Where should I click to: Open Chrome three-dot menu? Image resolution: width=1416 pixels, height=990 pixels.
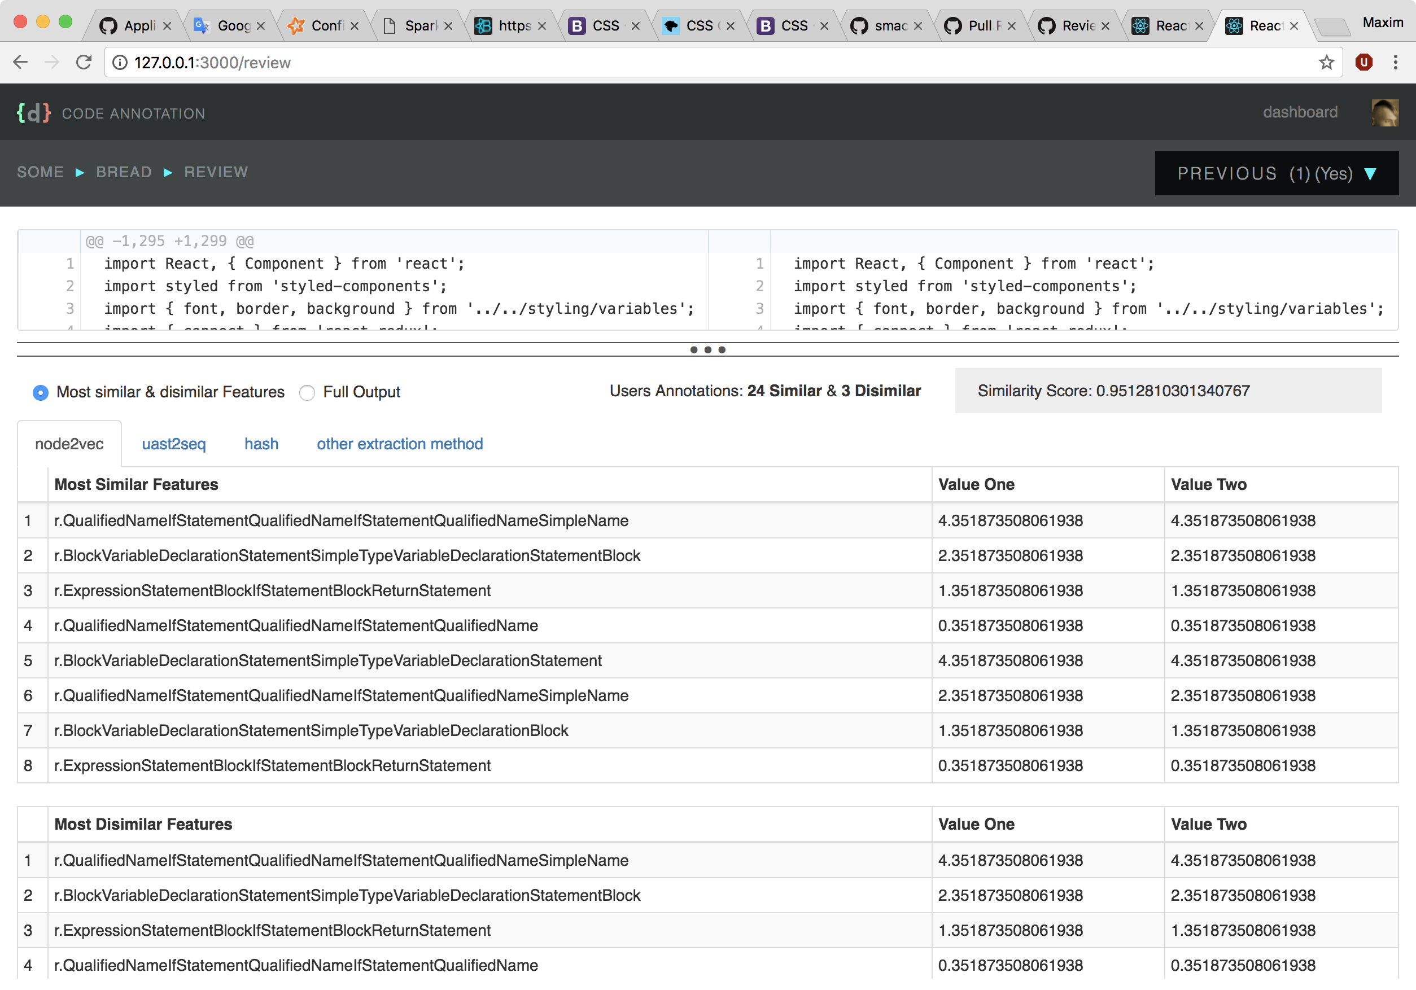pos(1395,62)
